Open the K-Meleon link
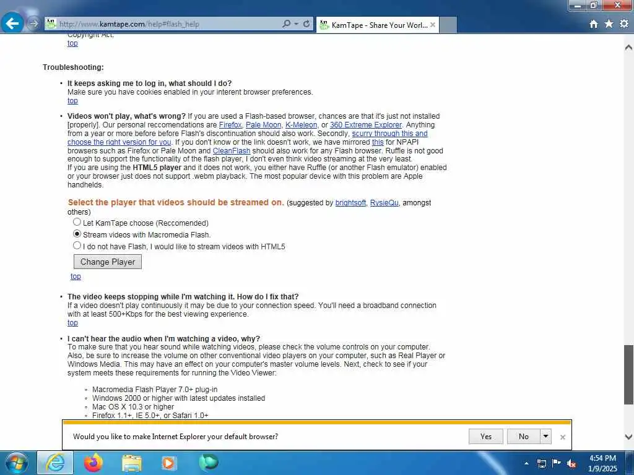This screenshot has width=634, height=475. [302, 125]
